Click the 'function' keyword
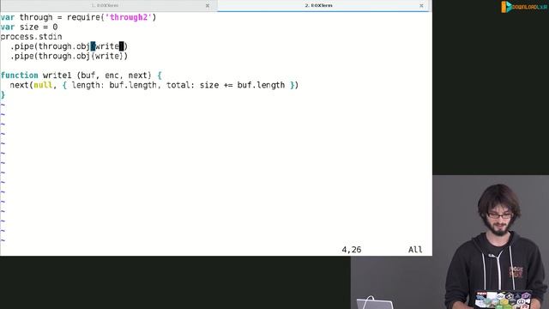The height and width of the screenshot is (309, 549). click(19, 76)
